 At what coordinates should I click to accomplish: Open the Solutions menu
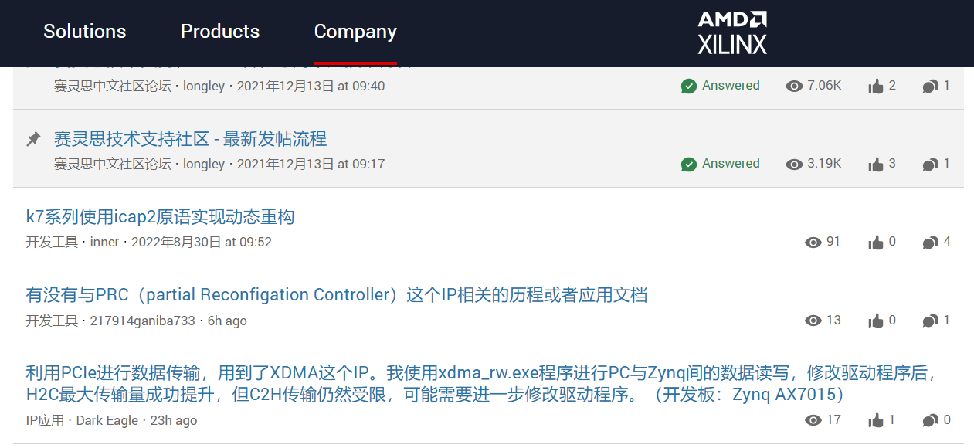click(85, 32)
